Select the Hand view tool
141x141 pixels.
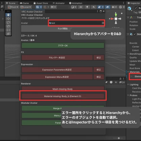tap(8, 15)
